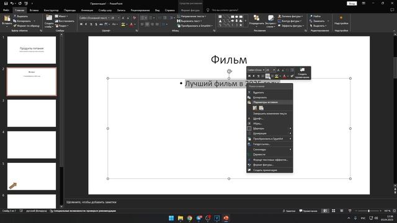Open Chrome from the taskbar
This screenshot has width=397, height=223.
tap(189, 218)
